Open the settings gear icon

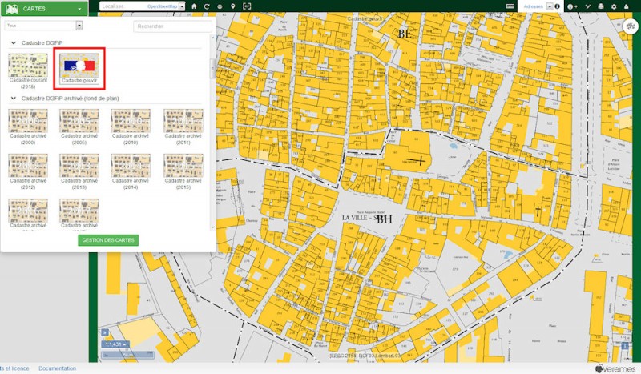(x=614, y=6)
